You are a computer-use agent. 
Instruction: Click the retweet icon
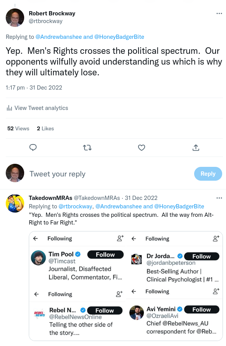pyautogui.click(x=87, y=148)
